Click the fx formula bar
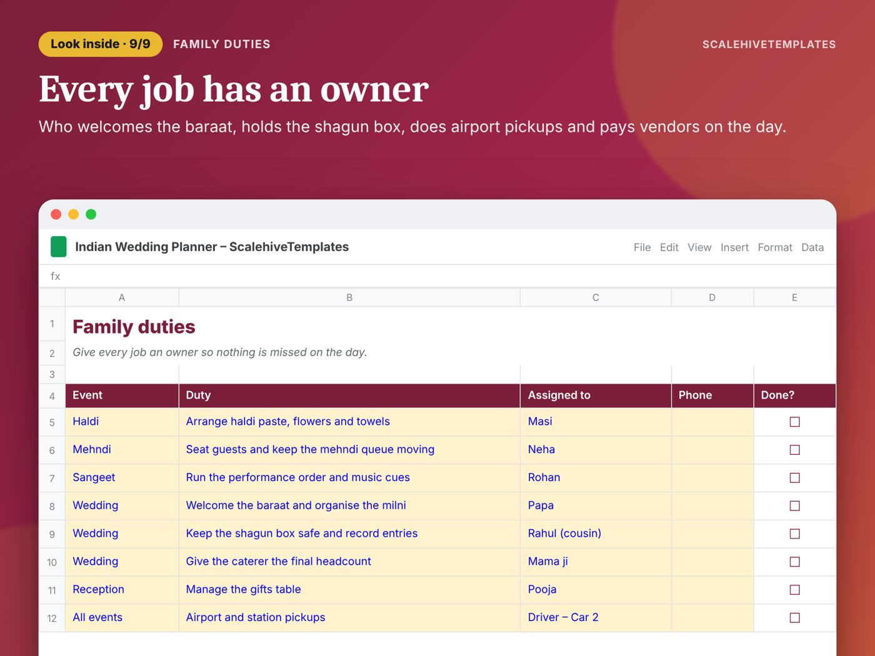This screenshot has height=656, width=875. (437, 276)
